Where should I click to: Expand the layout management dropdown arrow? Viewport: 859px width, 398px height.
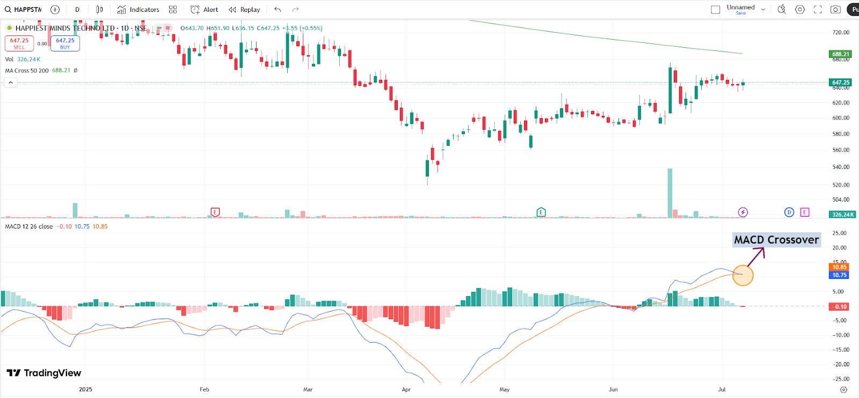pyautogui.click(x=763, y=10)
